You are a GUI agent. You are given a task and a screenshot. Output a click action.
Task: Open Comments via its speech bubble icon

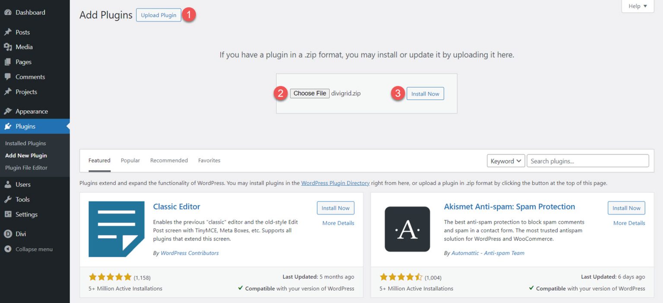point(9,77)
